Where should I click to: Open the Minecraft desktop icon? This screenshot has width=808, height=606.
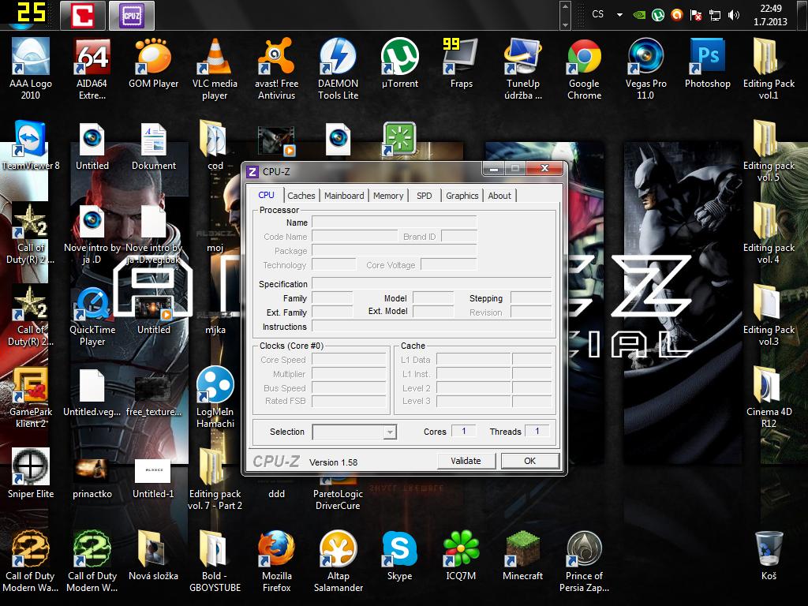[522, 550]
